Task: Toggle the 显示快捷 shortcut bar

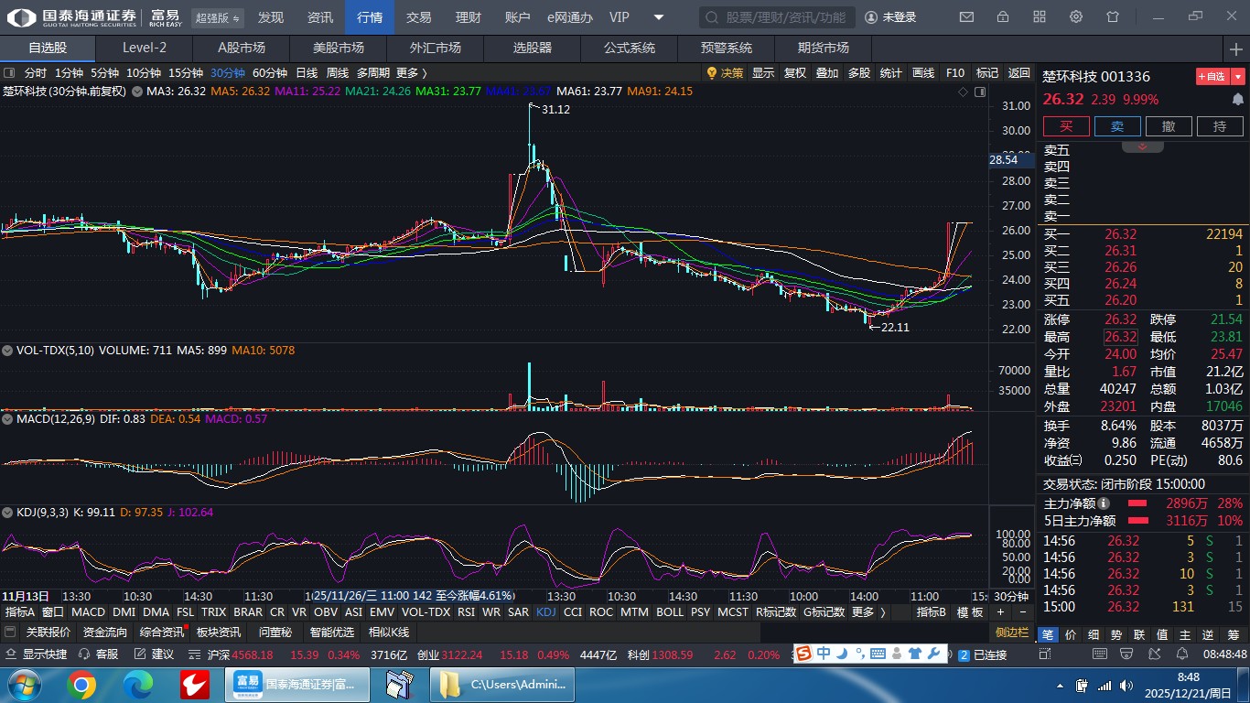Action: click(x=37, y=654)
